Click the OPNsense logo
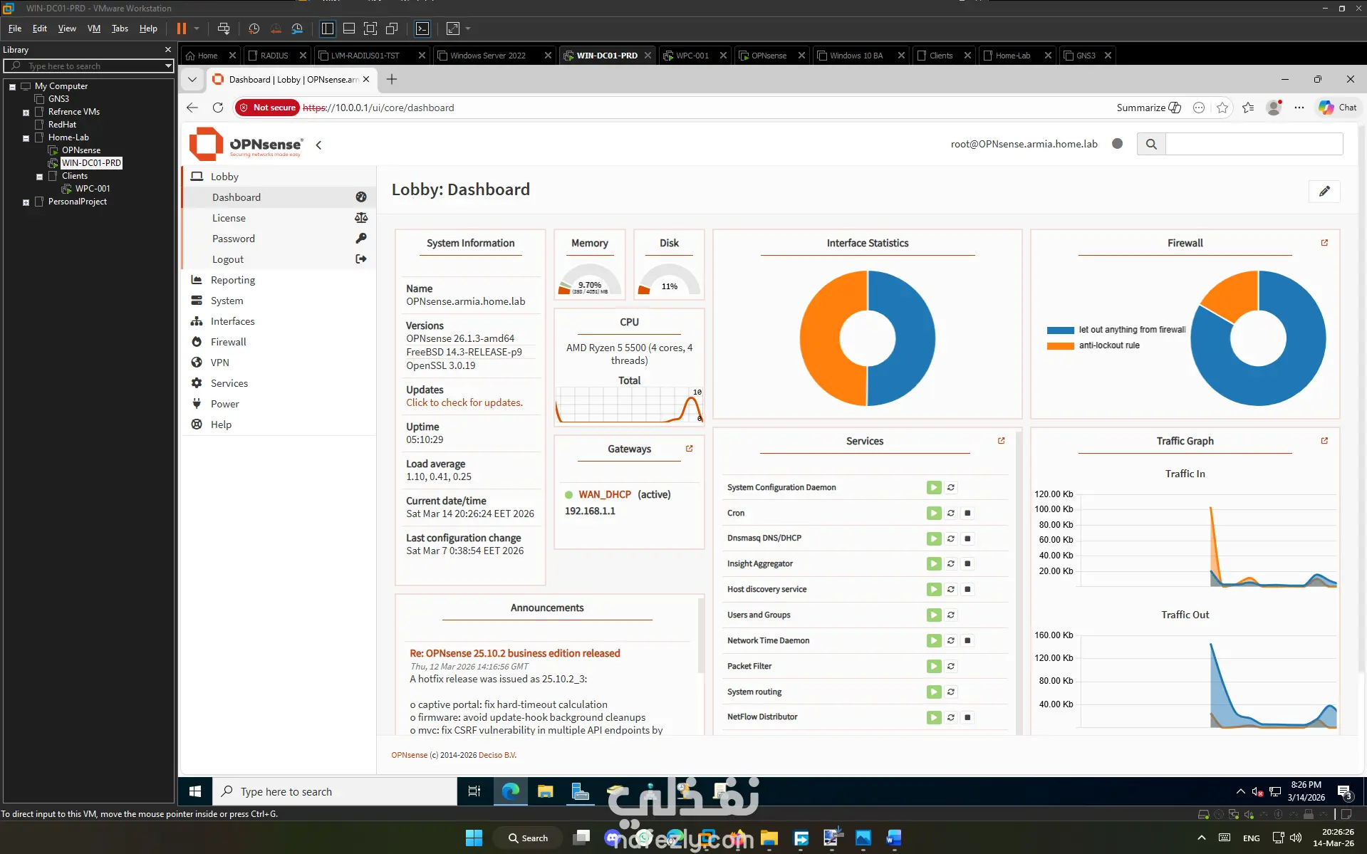The image size is (1367, 854). tap(246, 144)
